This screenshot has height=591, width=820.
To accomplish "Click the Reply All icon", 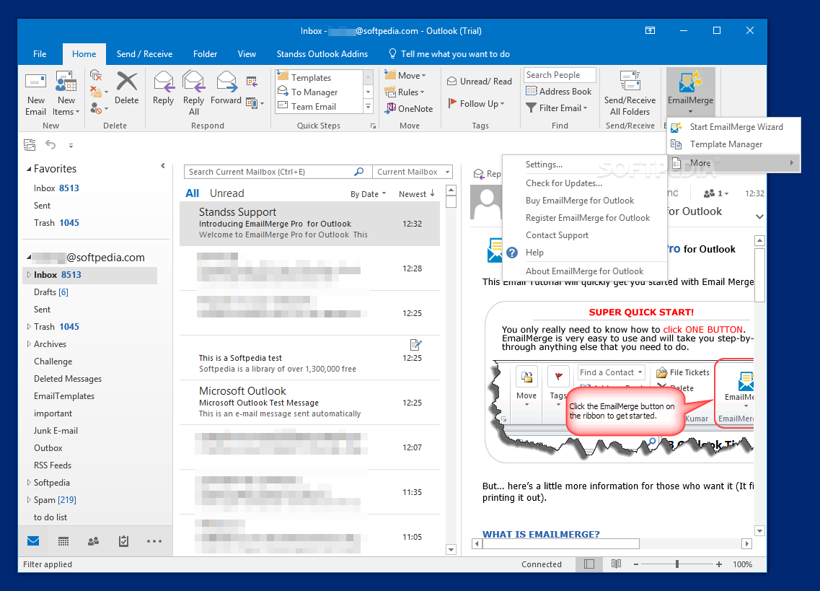I will (x=193, y=82).
